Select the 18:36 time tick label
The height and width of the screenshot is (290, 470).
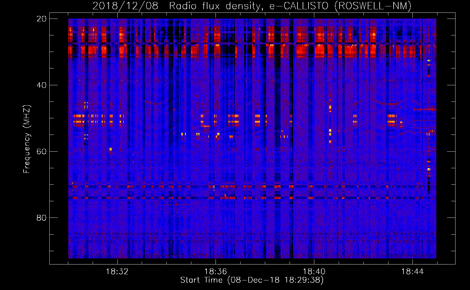[216, 272]
